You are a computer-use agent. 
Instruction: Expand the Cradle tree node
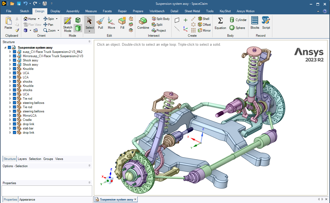coord(10,120)
